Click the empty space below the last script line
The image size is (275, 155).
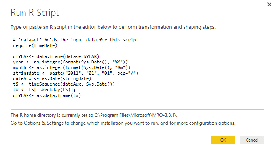pyautogui.click(x=137, y=104)
